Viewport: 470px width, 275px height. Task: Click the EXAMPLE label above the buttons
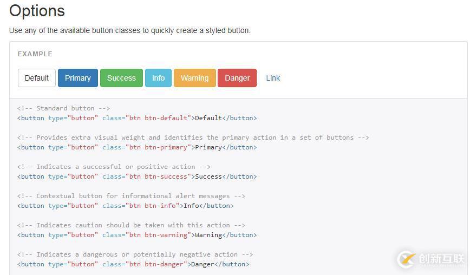pyautogui.click(x=35, y=54)
